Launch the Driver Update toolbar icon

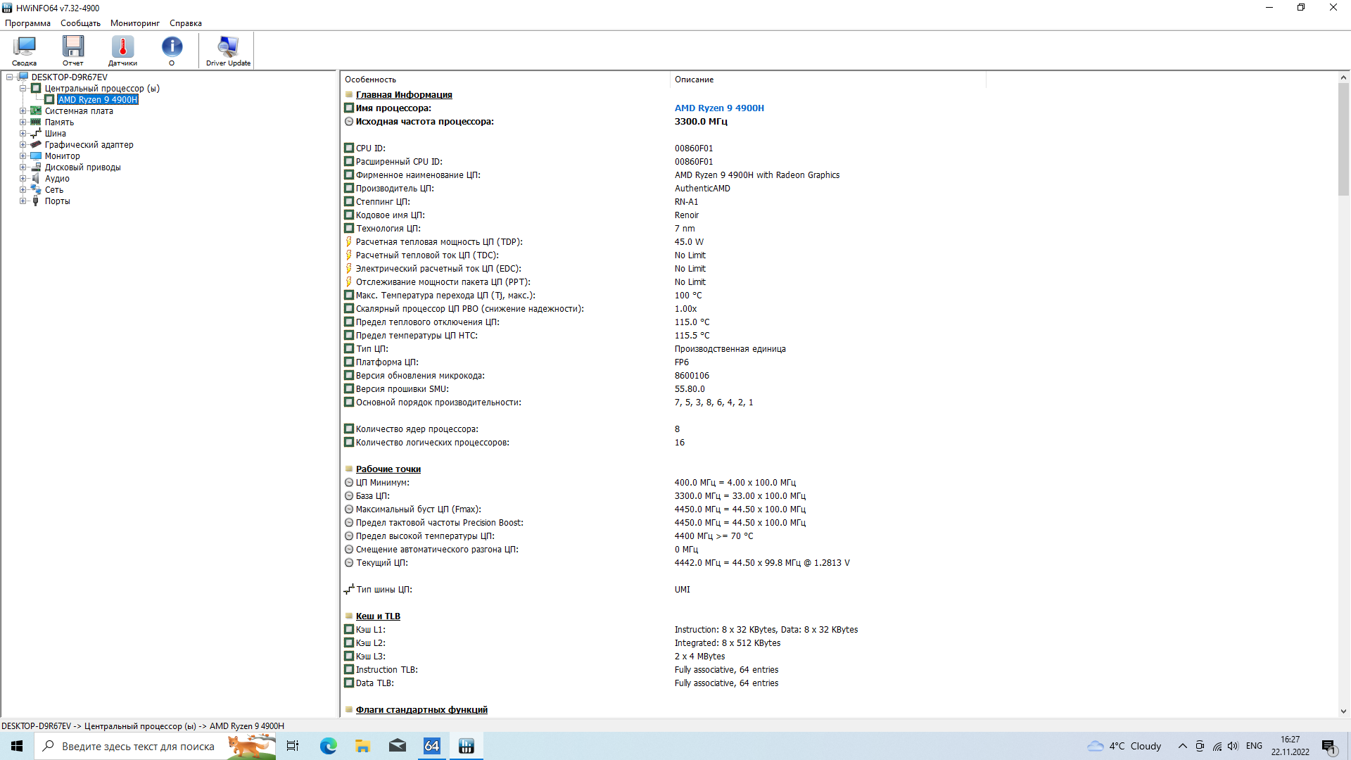pos(228,51)
